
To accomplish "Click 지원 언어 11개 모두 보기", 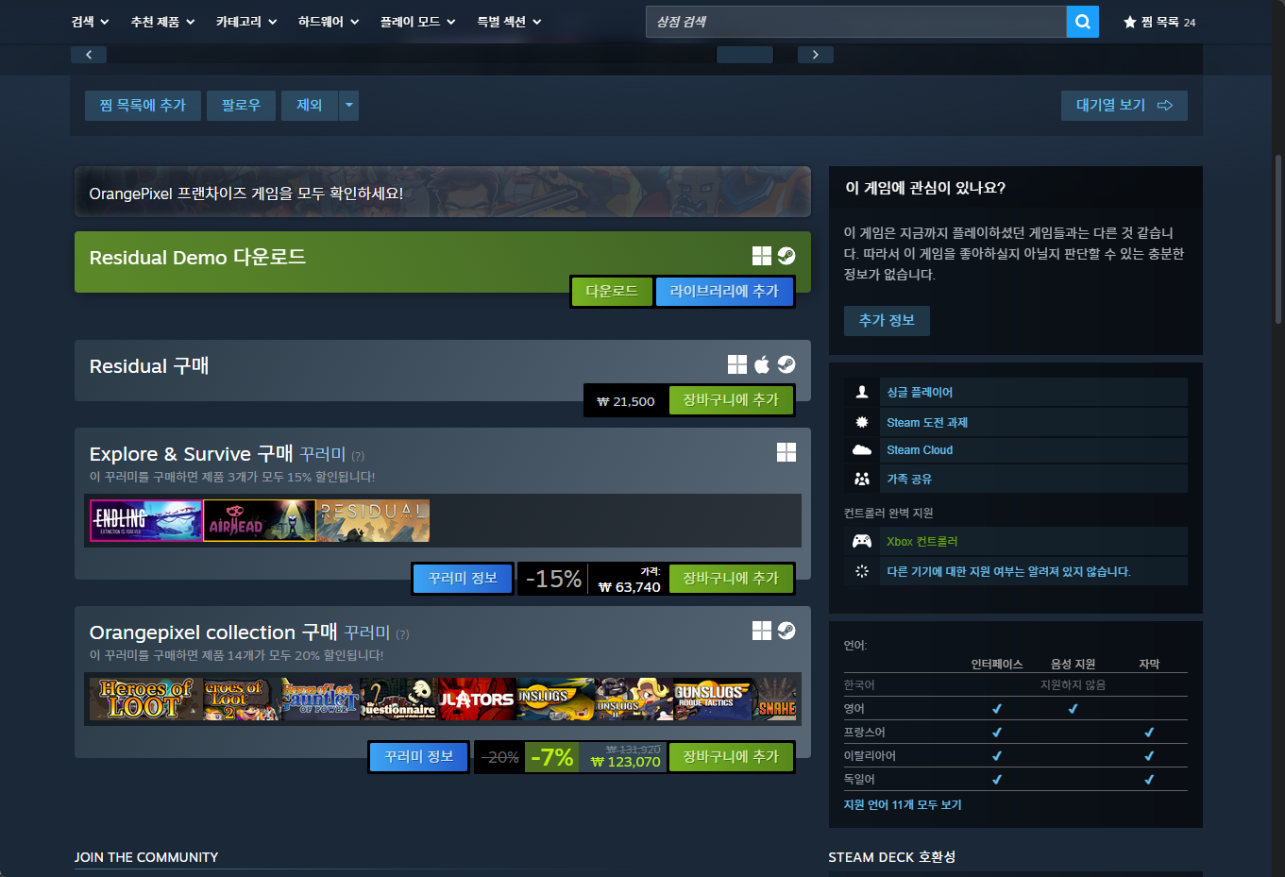I will click(903, 804).
